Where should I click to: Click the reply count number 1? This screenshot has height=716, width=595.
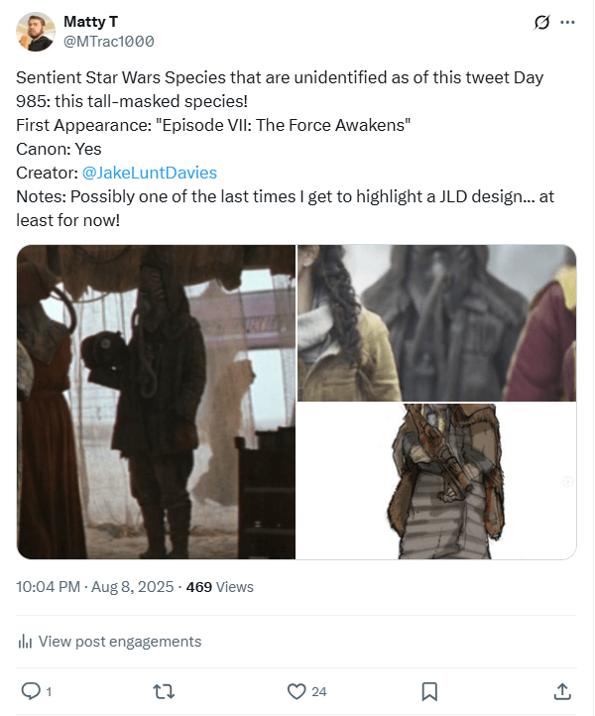pyautogui.click(x=49, y=691)
